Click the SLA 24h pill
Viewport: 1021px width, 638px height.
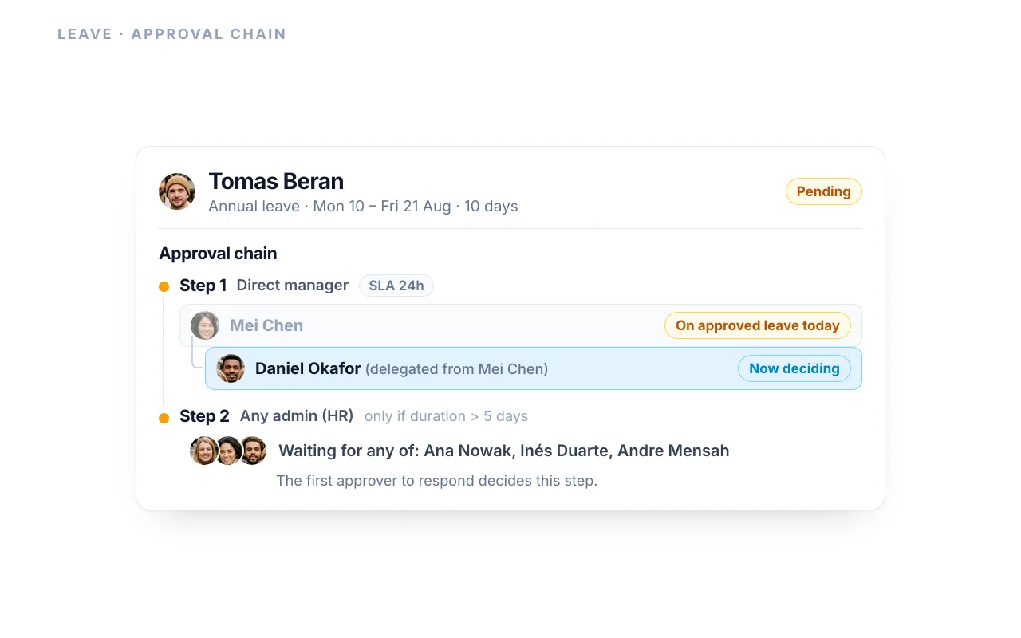click(x=396, y=286)
